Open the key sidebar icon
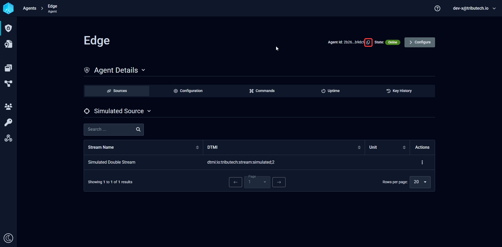 click(8, 122)
